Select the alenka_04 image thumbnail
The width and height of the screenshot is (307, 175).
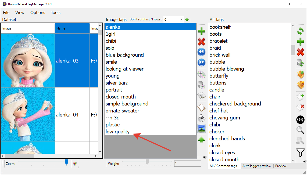tap(28, 114)
